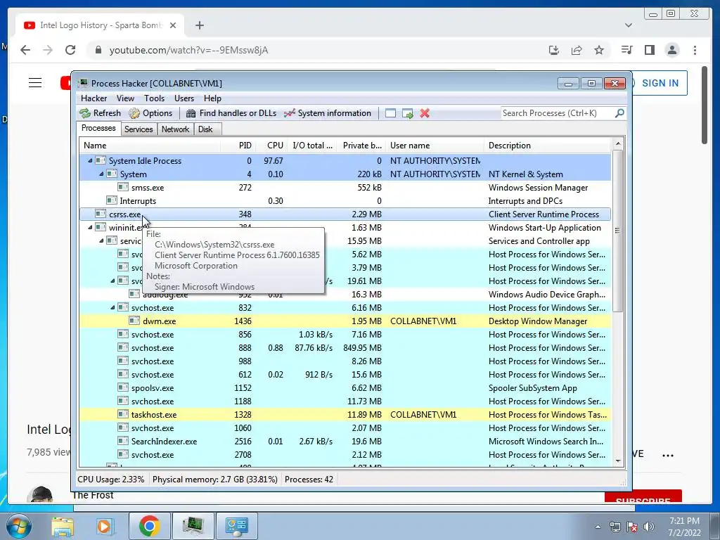Open the Windows Start menu
Viewport: 720px width, 540px height.
pos(18,526)
